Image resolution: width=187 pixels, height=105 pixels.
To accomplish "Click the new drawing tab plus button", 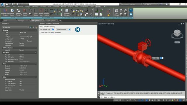I will (60, 21).
